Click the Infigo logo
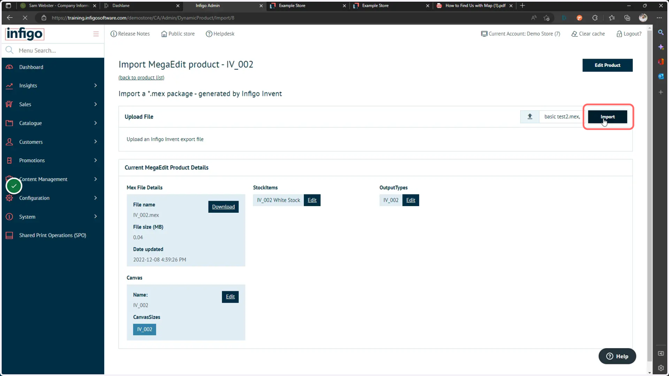The height and width of the screenshot is (376, 669). click(25, 34)
